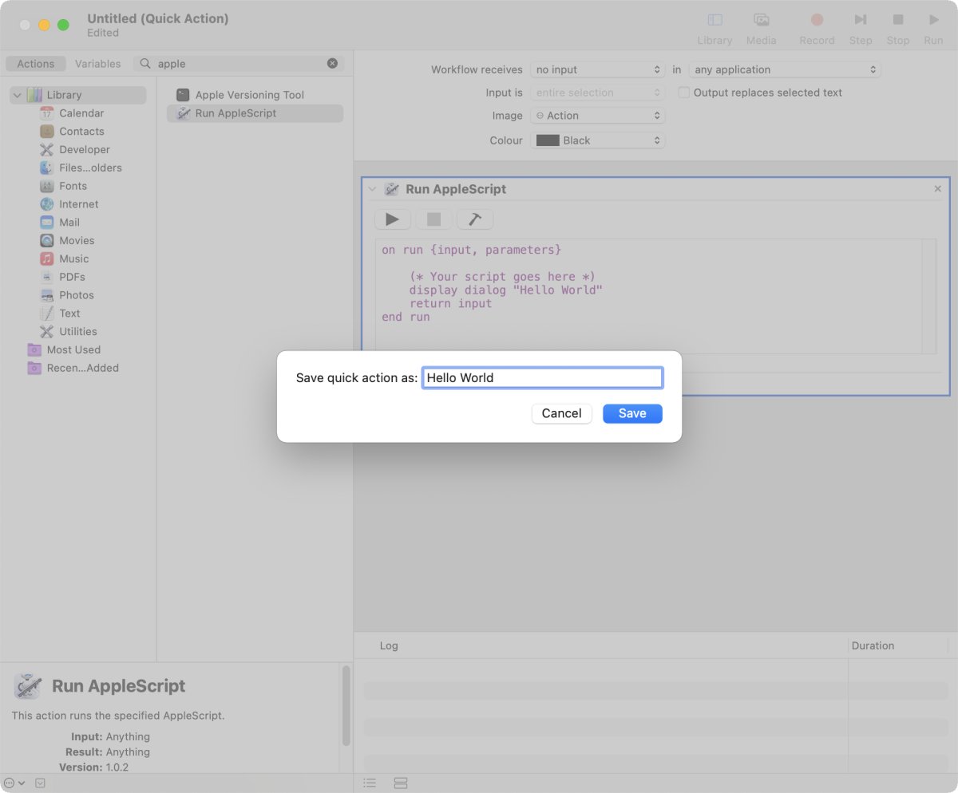Open the Image Action dropdown
Viewport: 958px width, 793px height.
coord(597,116)
